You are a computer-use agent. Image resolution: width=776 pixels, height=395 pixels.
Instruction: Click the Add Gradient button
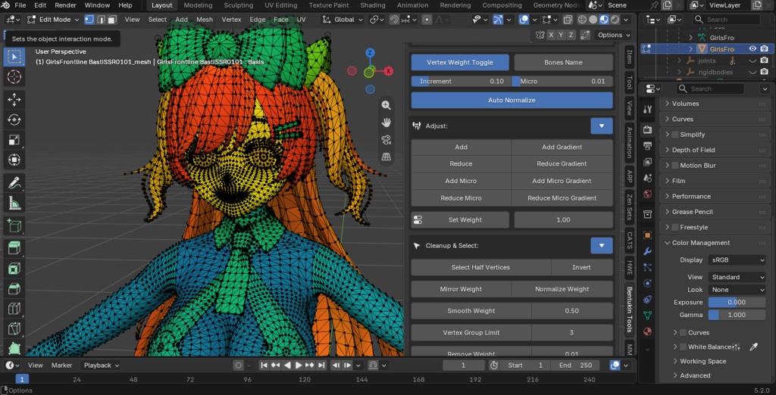[562, 148]
